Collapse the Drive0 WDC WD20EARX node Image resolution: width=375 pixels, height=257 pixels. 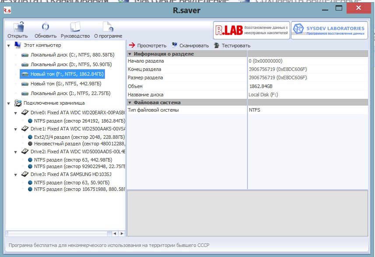16,113
